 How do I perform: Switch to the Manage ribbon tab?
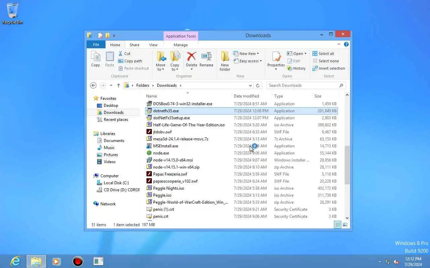coord(181,45)
